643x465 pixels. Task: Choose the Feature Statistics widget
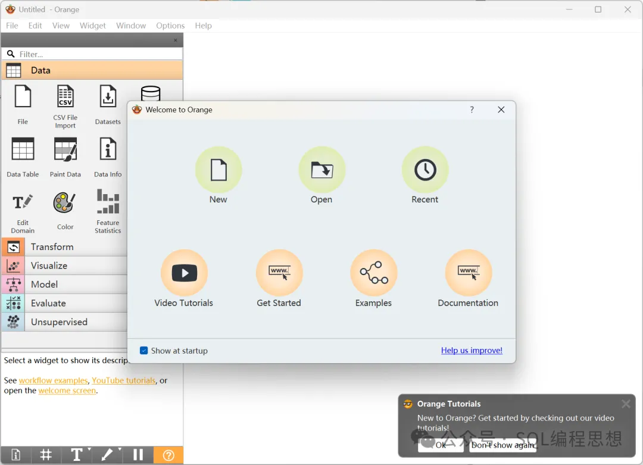[x=108, y=211]
